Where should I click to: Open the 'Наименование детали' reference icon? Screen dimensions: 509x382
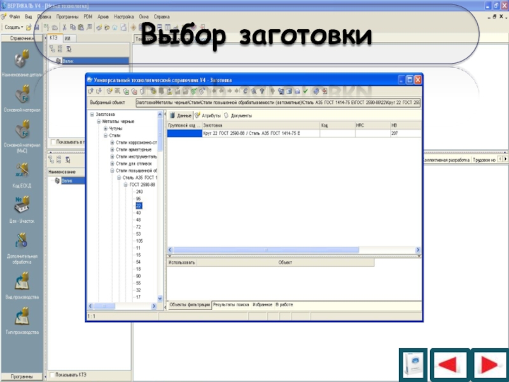21,59
